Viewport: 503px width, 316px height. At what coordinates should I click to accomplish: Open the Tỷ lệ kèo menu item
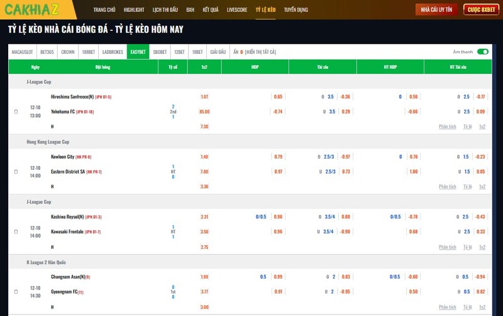(x=266, y=10)
